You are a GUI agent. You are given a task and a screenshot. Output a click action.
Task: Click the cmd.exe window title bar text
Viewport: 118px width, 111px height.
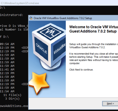coord(20,3)
